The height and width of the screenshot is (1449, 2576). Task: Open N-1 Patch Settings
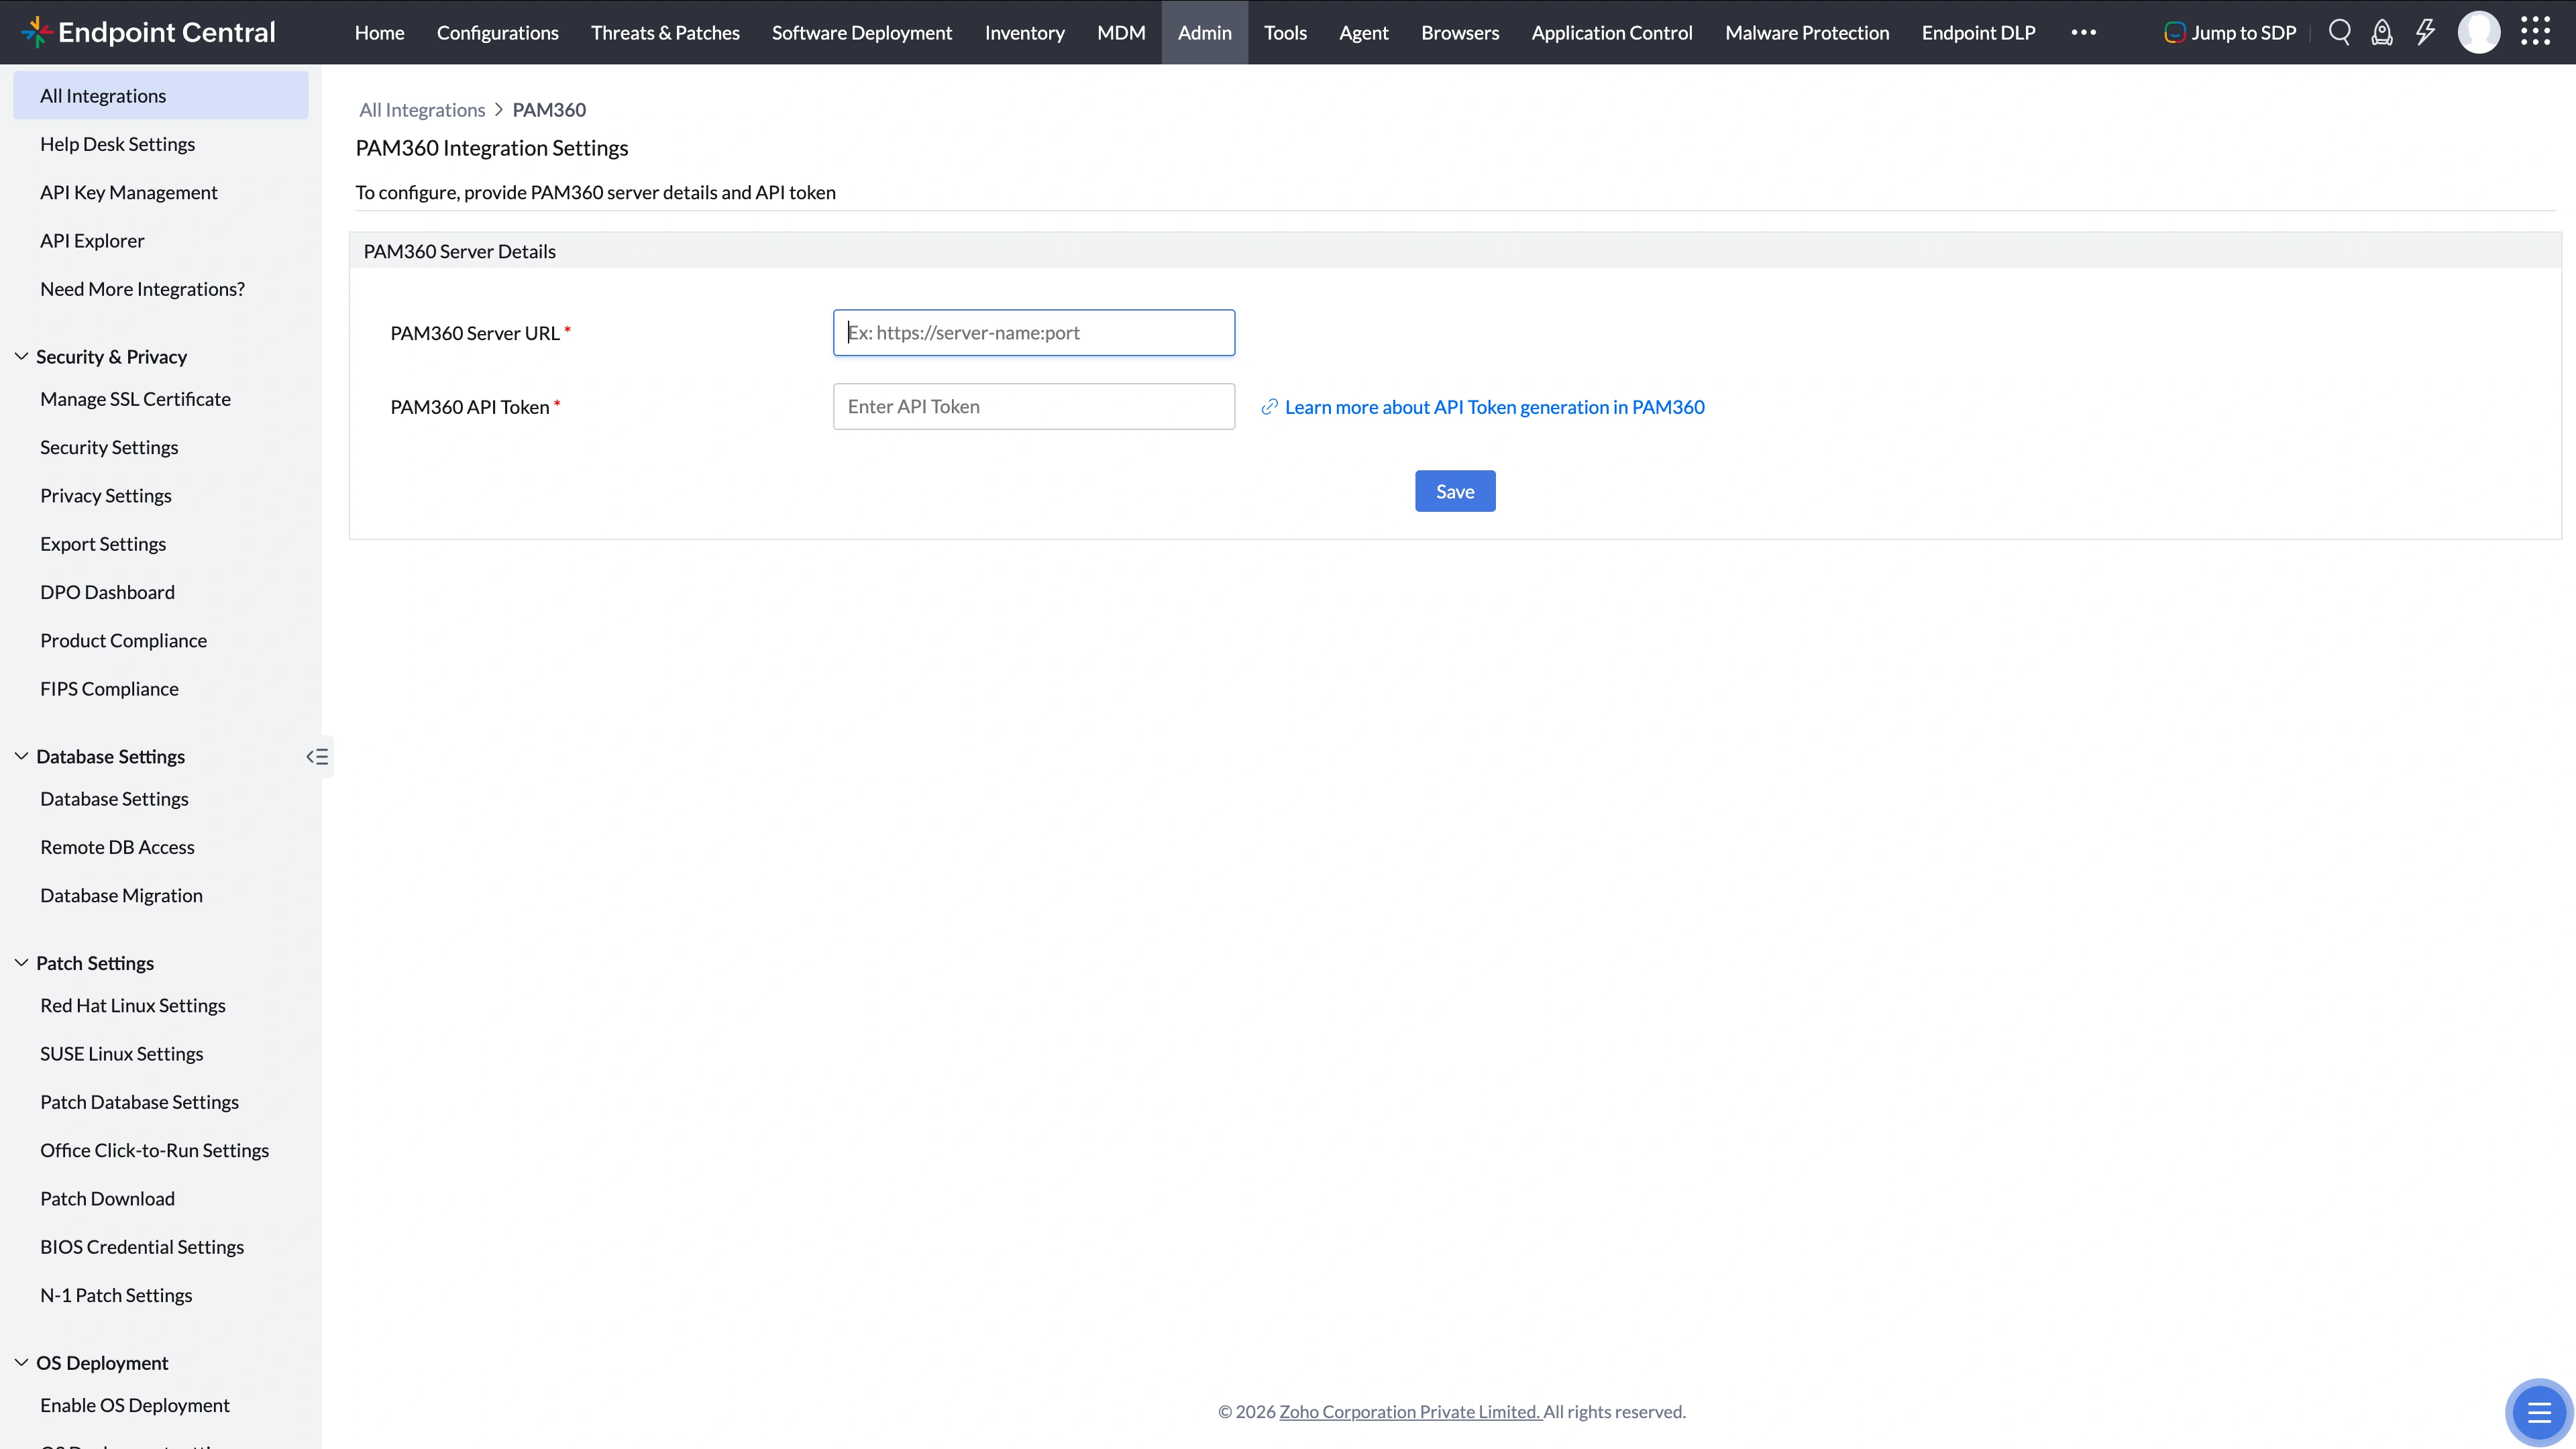(116, 1296)
